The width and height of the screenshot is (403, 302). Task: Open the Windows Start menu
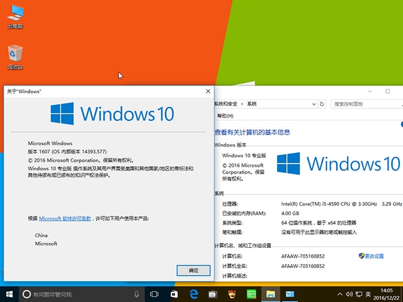coord(9,294)
